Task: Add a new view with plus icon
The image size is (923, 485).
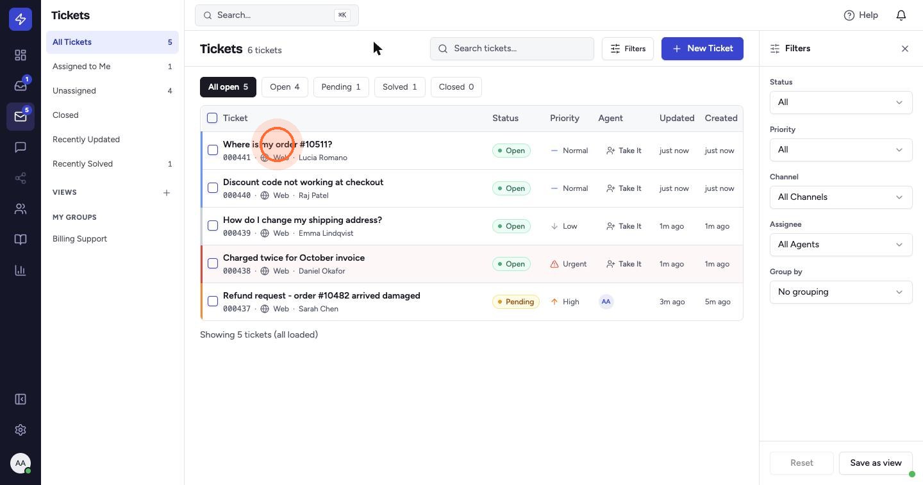Action: point(167,193)
